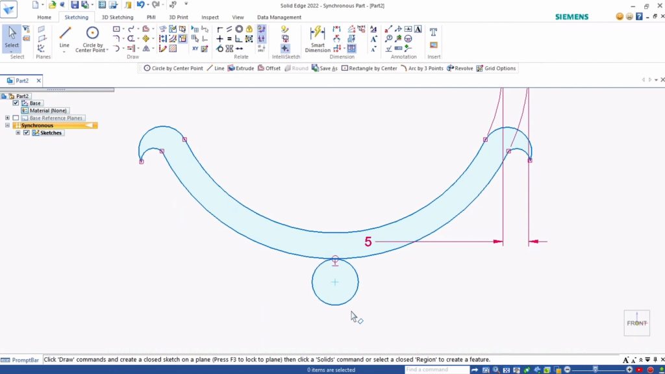The height and width of the screenshot is (374, 665).
Task: Undo the last action
Action: (140, 5)
